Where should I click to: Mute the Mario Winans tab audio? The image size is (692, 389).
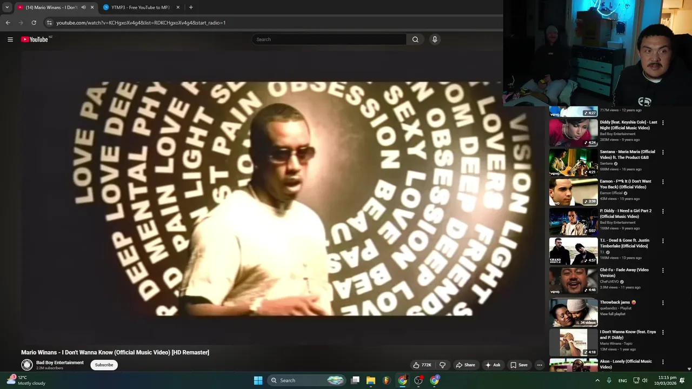click(x=83, y=8)
